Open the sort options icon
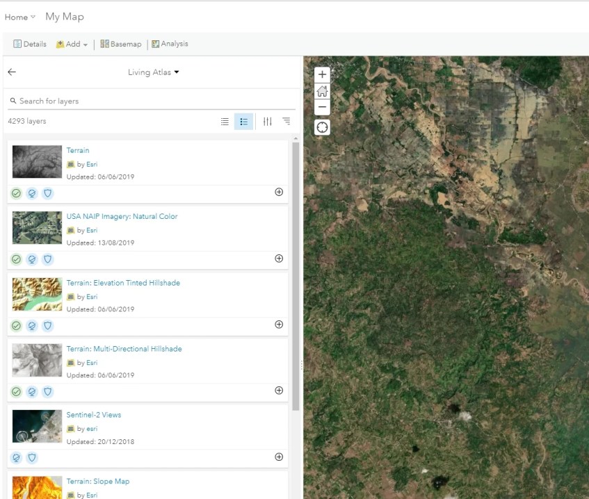Image resolution: width=589 pixels, height=499 pixels. tap(287, 122)
